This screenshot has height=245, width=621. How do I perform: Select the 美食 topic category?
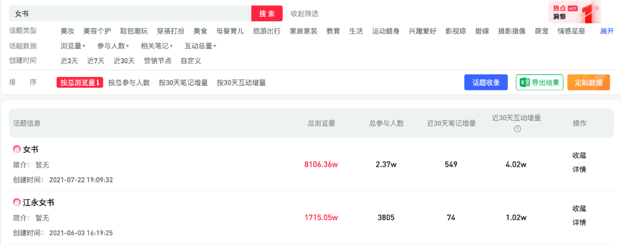(200, 31)
